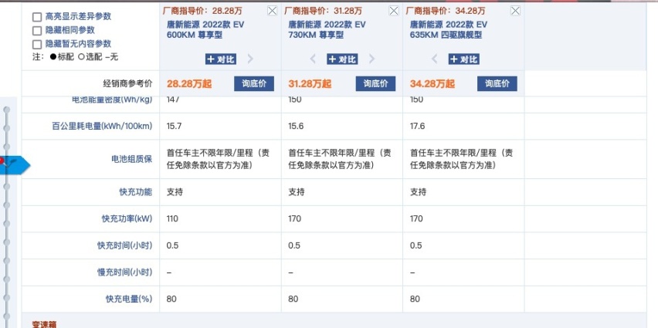
Task: Open 唐新能源 2022款 EV 635KM 四驱旗舰型 link
Action: (x=449, y=30)
